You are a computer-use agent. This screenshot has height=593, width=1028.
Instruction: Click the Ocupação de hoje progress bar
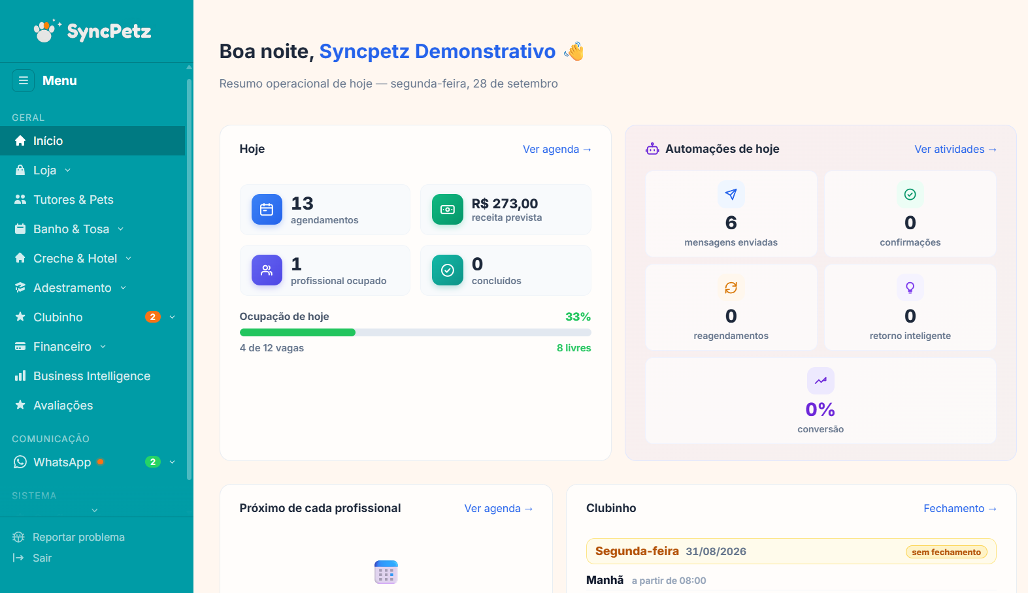tap(416, 332)
